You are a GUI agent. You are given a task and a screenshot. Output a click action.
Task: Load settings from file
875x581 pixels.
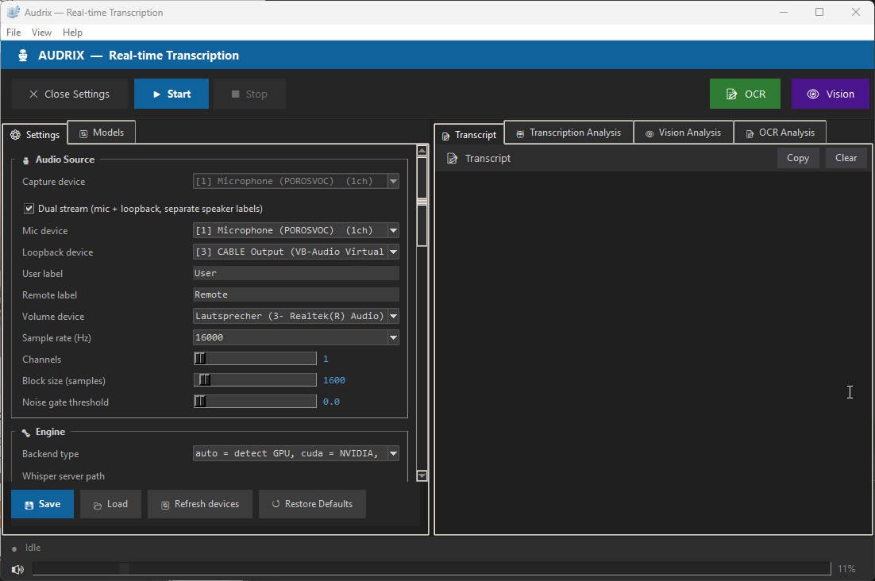click(110, 504)
